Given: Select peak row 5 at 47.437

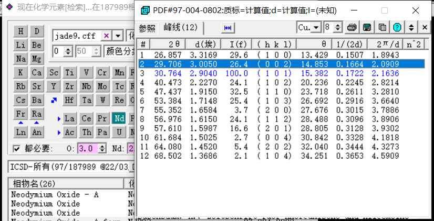Looking at the screenshot, I should point(281,91).
